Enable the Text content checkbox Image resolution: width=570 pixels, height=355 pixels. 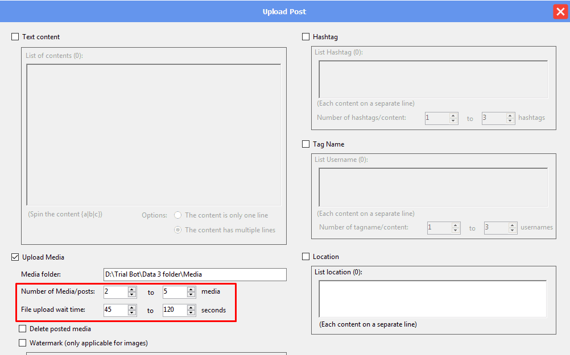15,37
